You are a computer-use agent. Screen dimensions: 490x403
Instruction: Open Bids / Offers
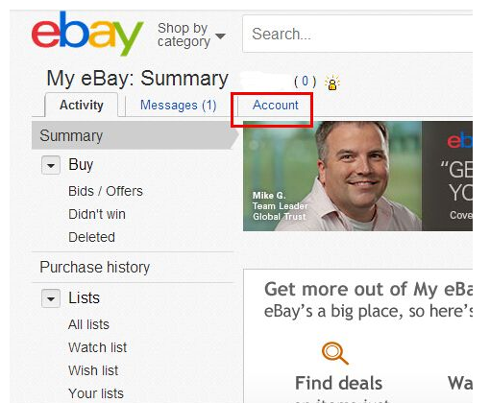pos(106,191)
